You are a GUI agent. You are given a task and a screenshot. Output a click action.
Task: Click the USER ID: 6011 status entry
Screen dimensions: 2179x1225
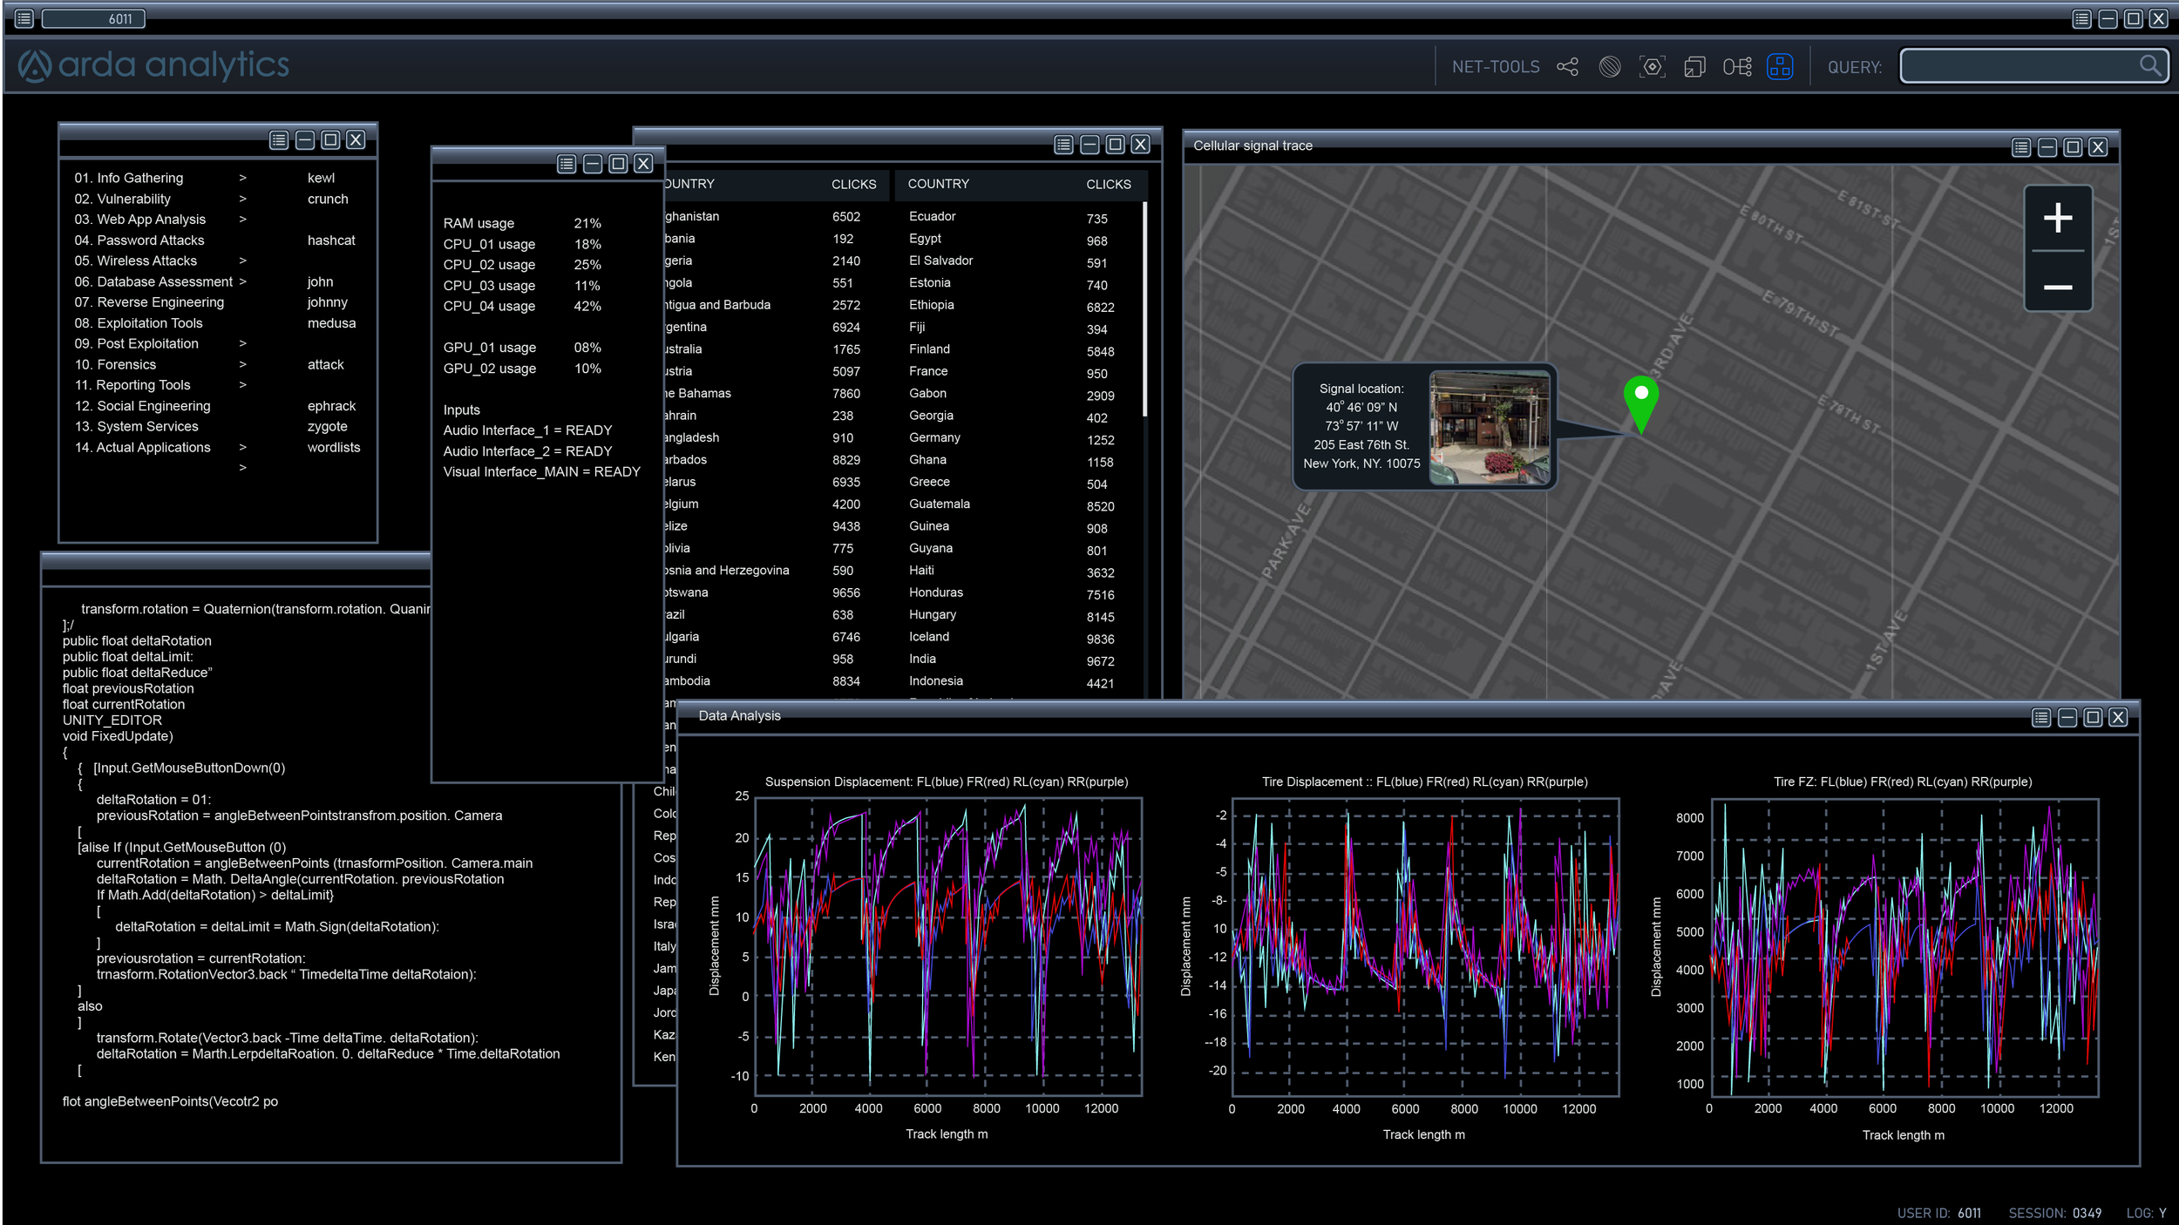coord(1939,1213)
